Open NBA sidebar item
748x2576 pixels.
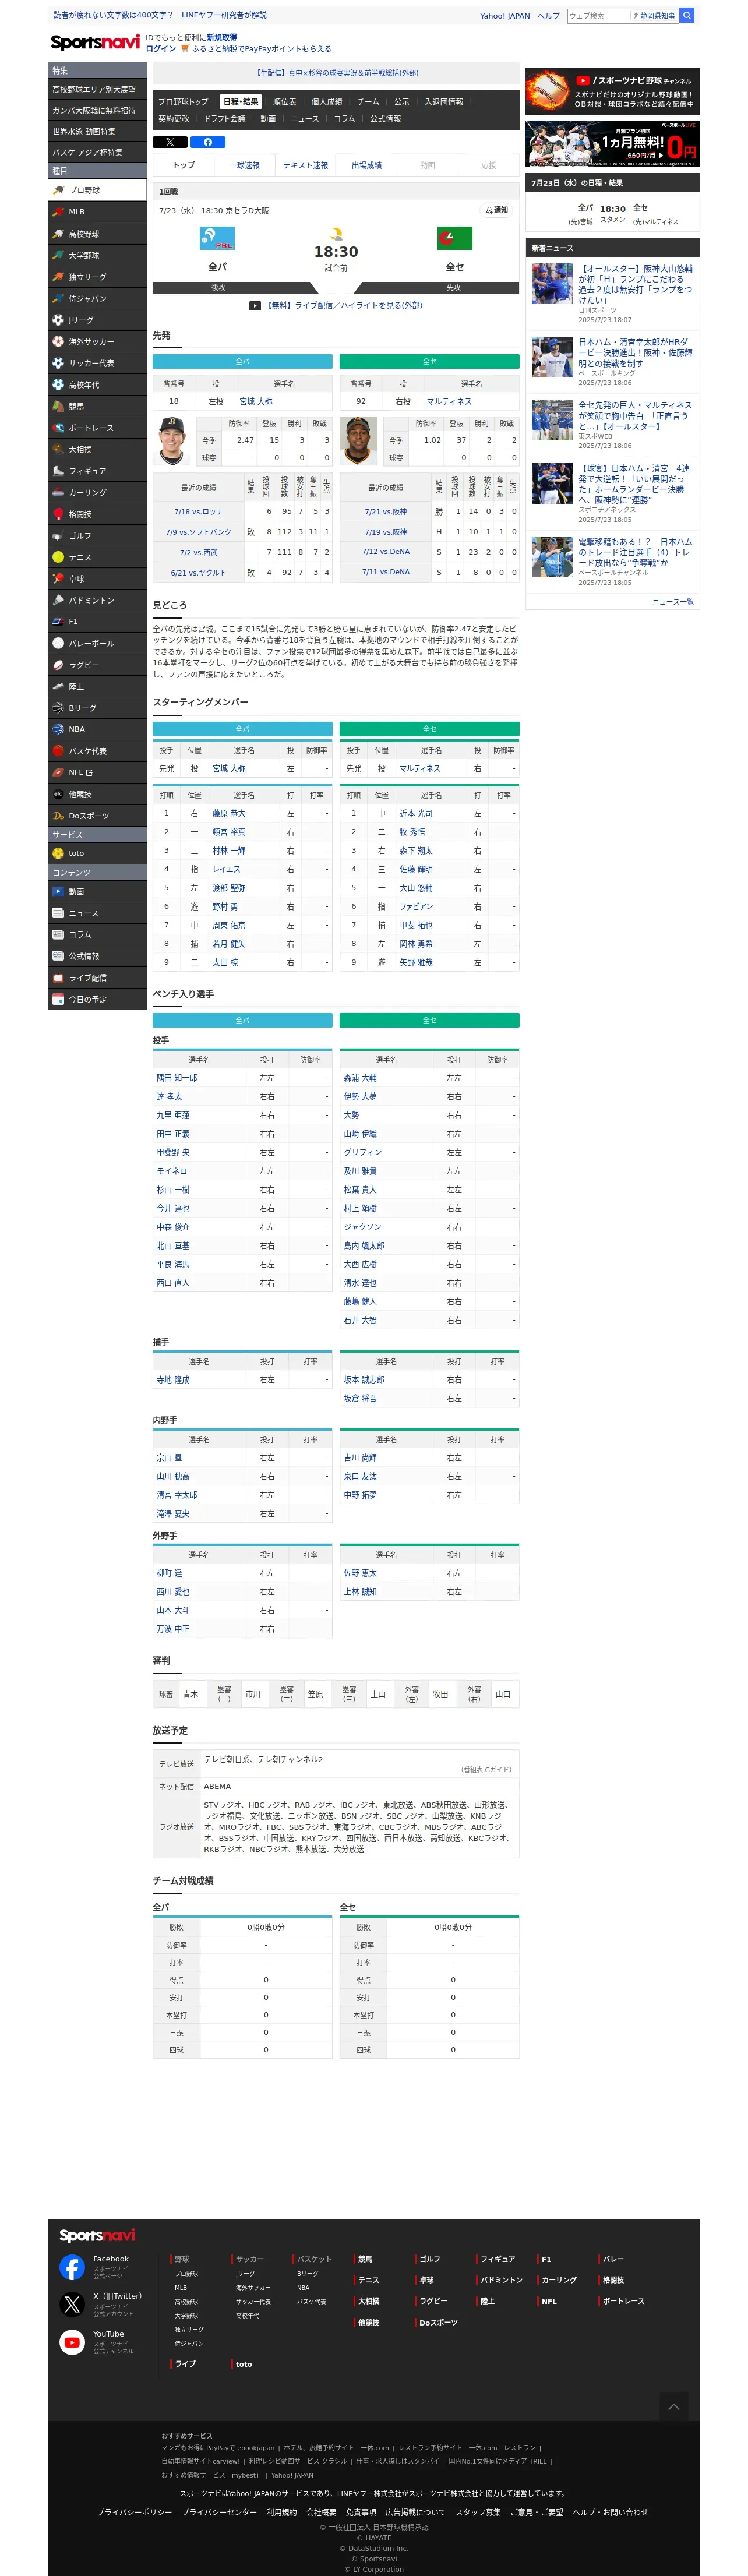[x=97, y=730]
